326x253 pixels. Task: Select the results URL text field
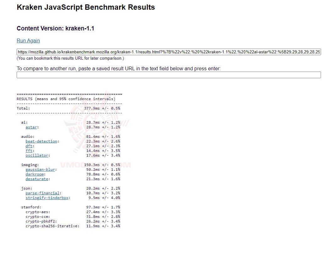(169, 52)
